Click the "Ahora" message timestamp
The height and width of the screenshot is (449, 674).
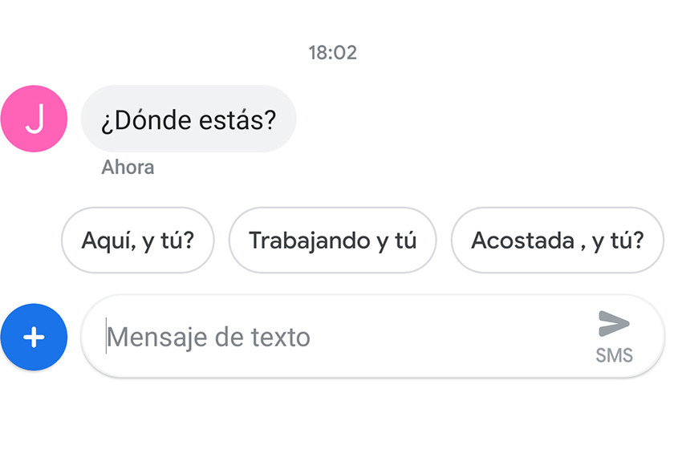tap(128, 168)
